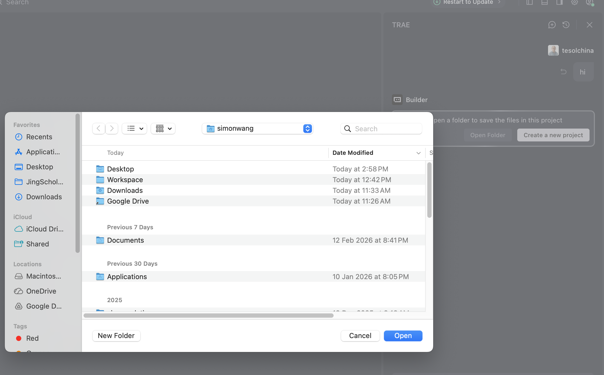Expand the group-by grid dropdown
Viewport: 604px width, 375px height.
(163, 129)
